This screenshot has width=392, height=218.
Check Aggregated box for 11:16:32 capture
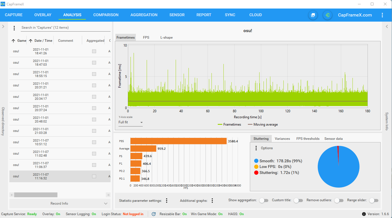(x=94, y=177)
